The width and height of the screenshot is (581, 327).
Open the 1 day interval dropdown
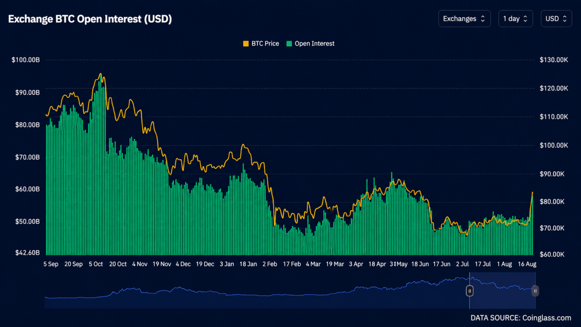[515, 19]
